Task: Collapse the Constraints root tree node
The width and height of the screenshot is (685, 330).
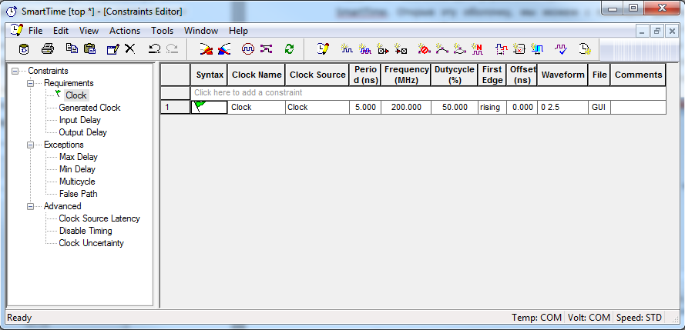Action: (15, 71)
